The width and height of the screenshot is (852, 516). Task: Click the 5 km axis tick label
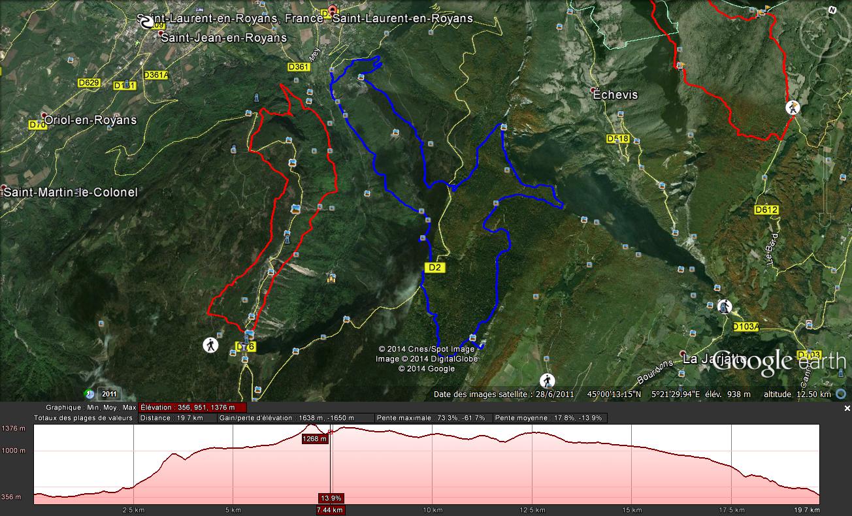[233, 509]
